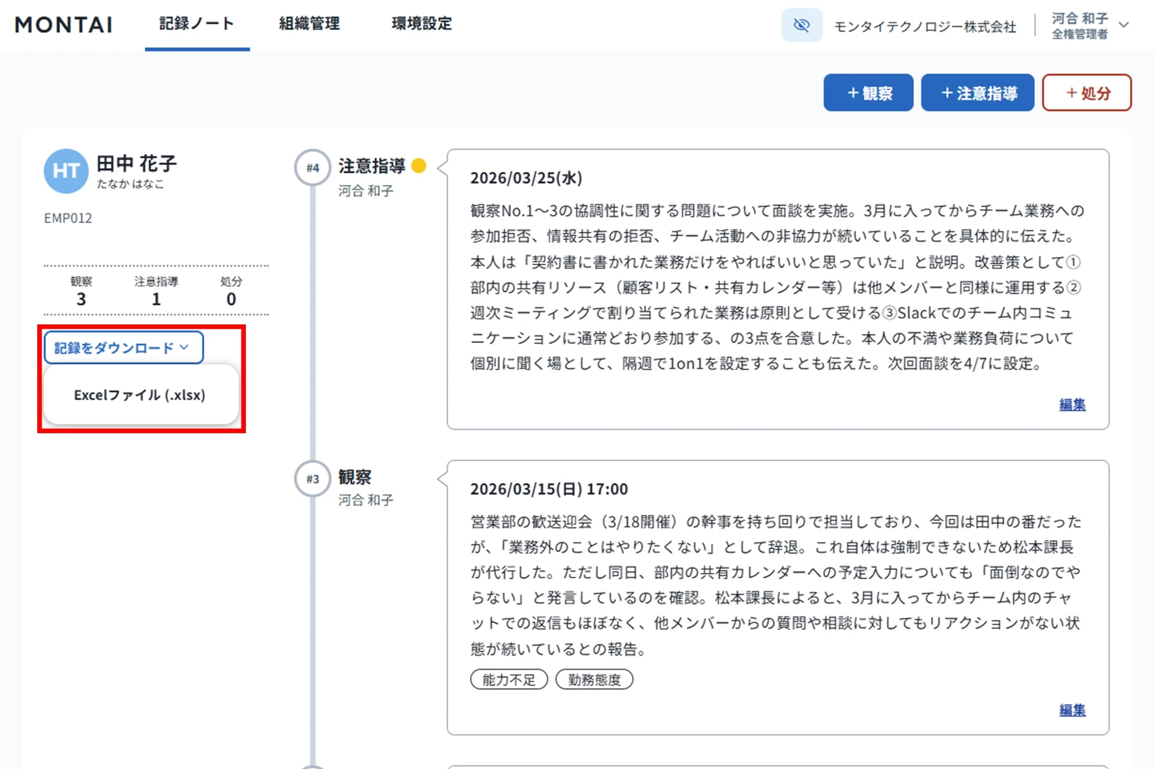Click the +注意指導 button

tap(977, 93)
